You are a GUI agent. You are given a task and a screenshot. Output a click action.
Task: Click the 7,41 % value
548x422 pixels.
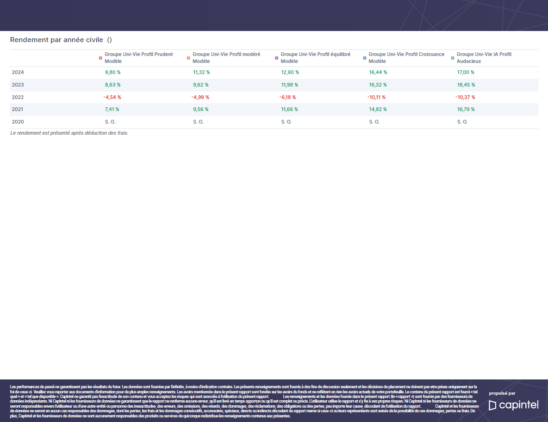[112, 109]
